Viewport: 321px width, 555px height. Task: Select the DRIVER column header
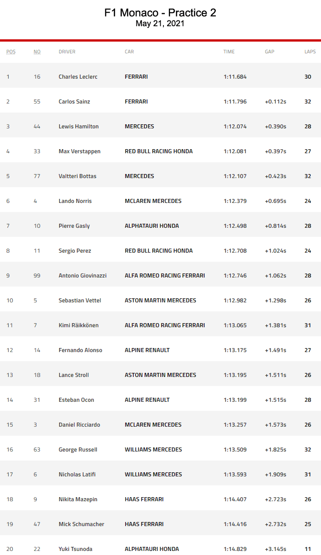point(67,52)
